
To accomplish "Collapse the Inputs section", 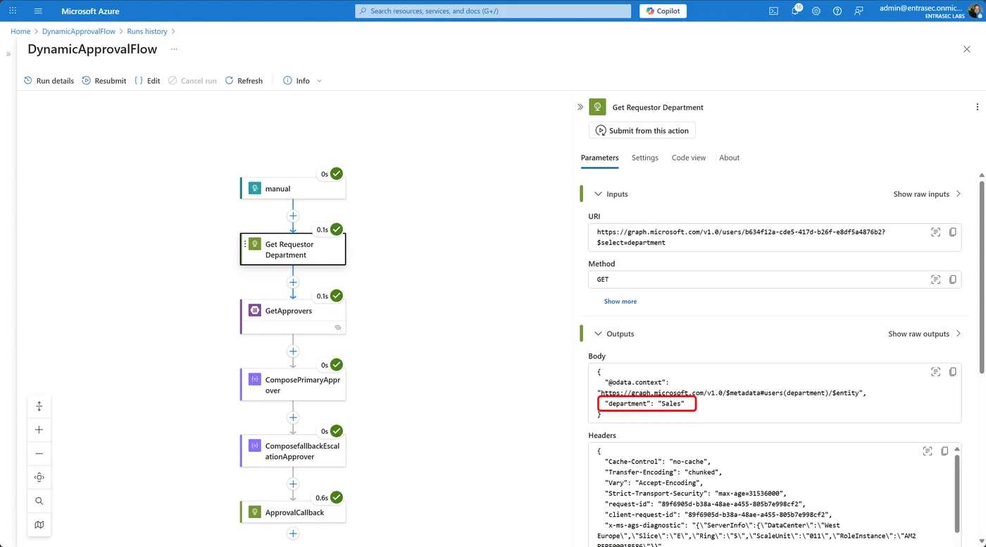I will pos(598,194).
